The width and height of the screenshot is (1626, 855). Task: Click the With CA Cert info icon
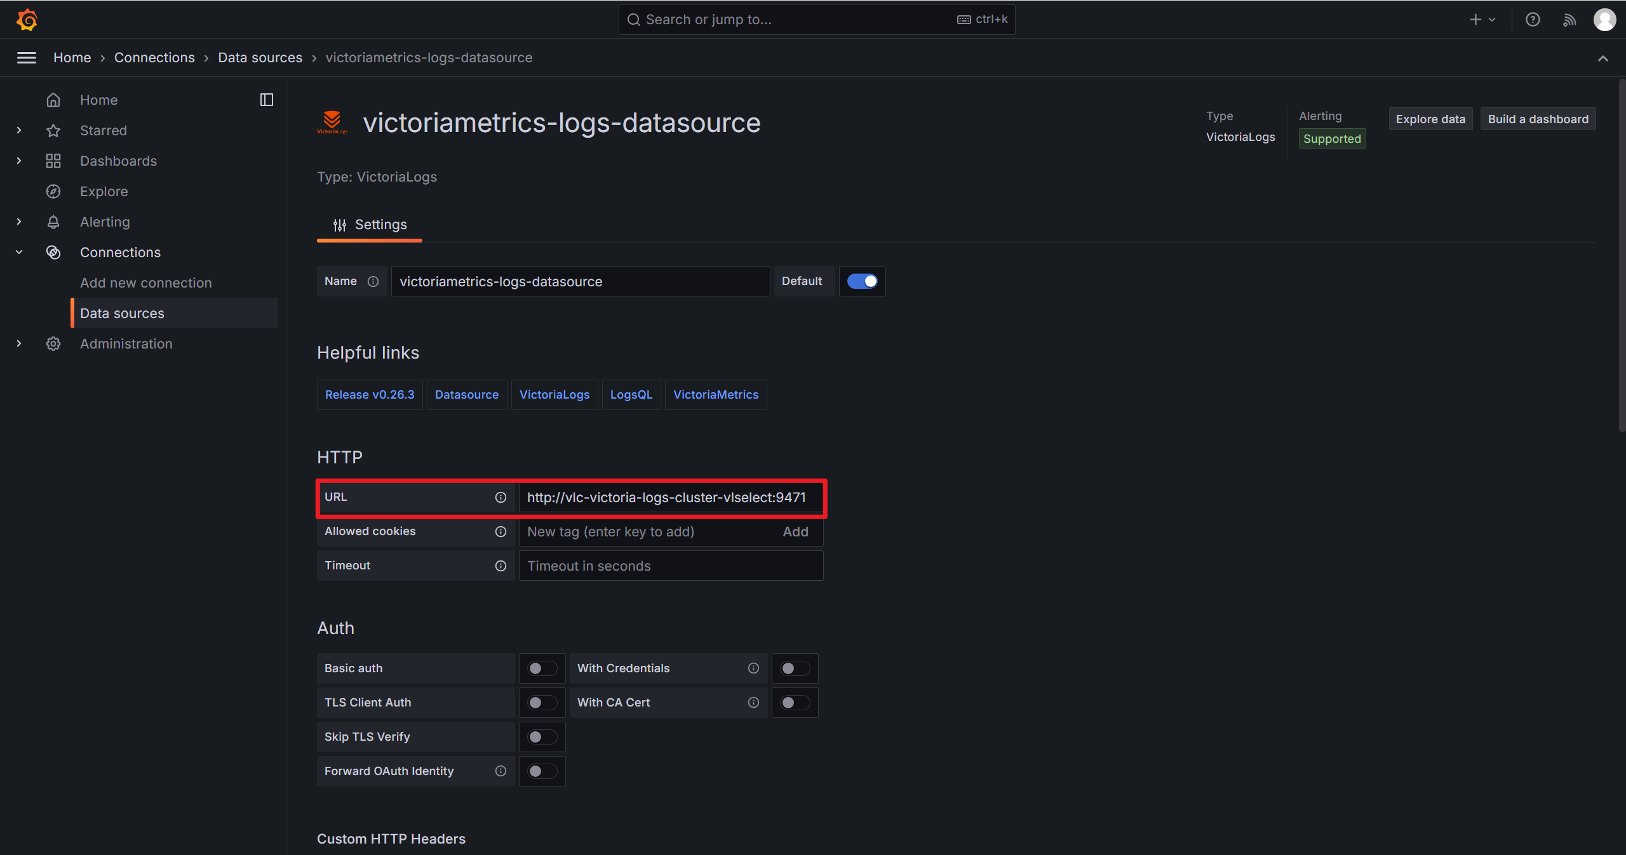753,702
